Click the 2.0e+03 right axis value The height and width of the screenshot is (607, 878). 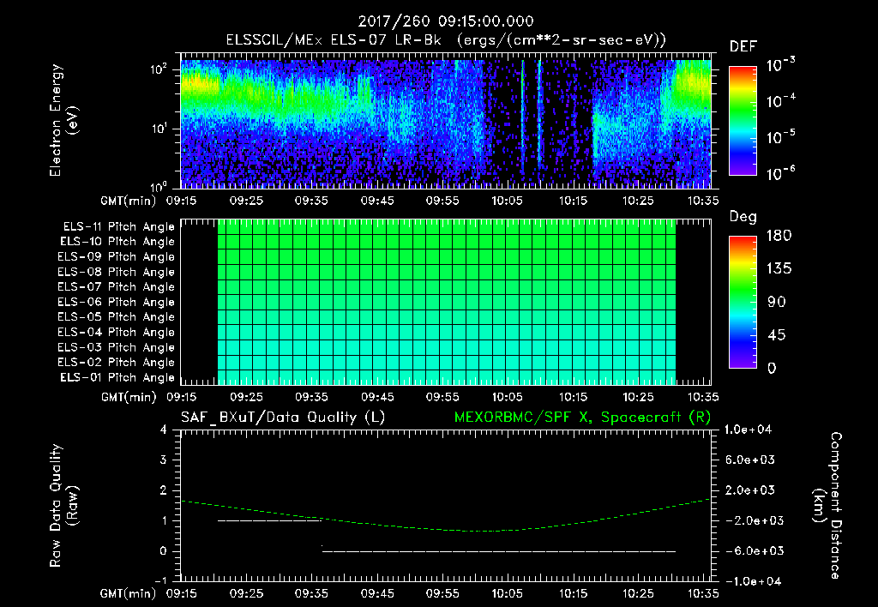(750, 490)
